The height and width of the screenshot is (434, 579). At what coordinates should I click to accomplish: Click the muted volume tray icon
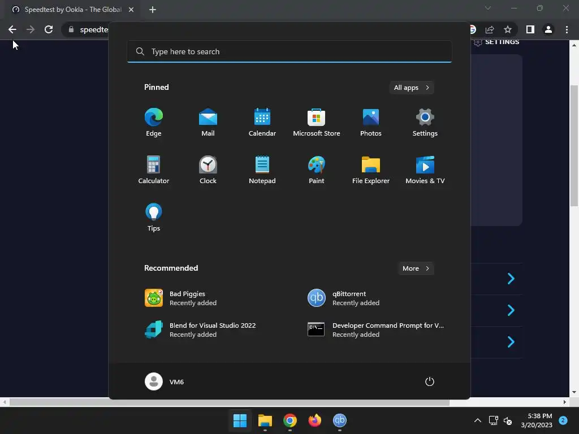coord(508,420)
